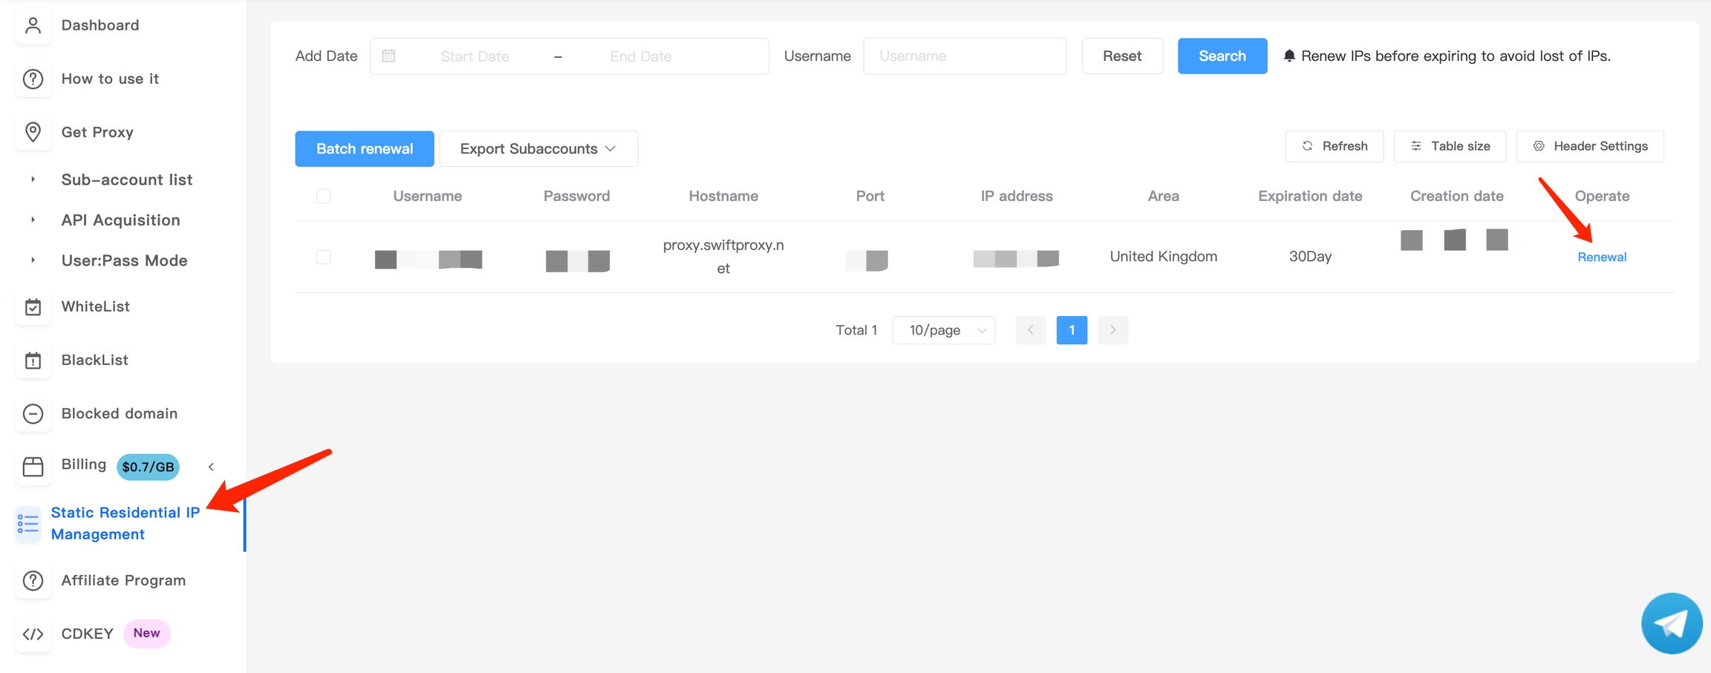Click the CDKEY code brackets icon
The height and width of the screenshot is (673, 1711).
tap(33, 634)
